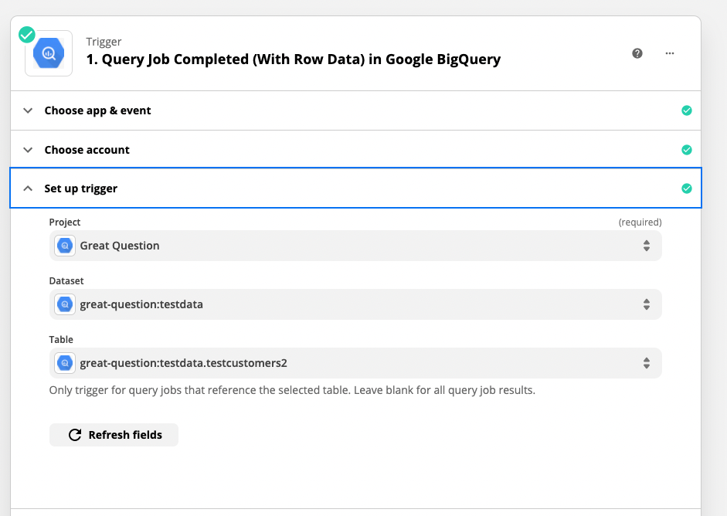This screenshot has height=516, width=727.
Task: Expand the Choose account section
Action: point(355,150)
